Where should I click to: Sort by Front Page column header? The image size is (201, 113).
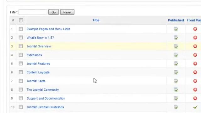point(194,20)
